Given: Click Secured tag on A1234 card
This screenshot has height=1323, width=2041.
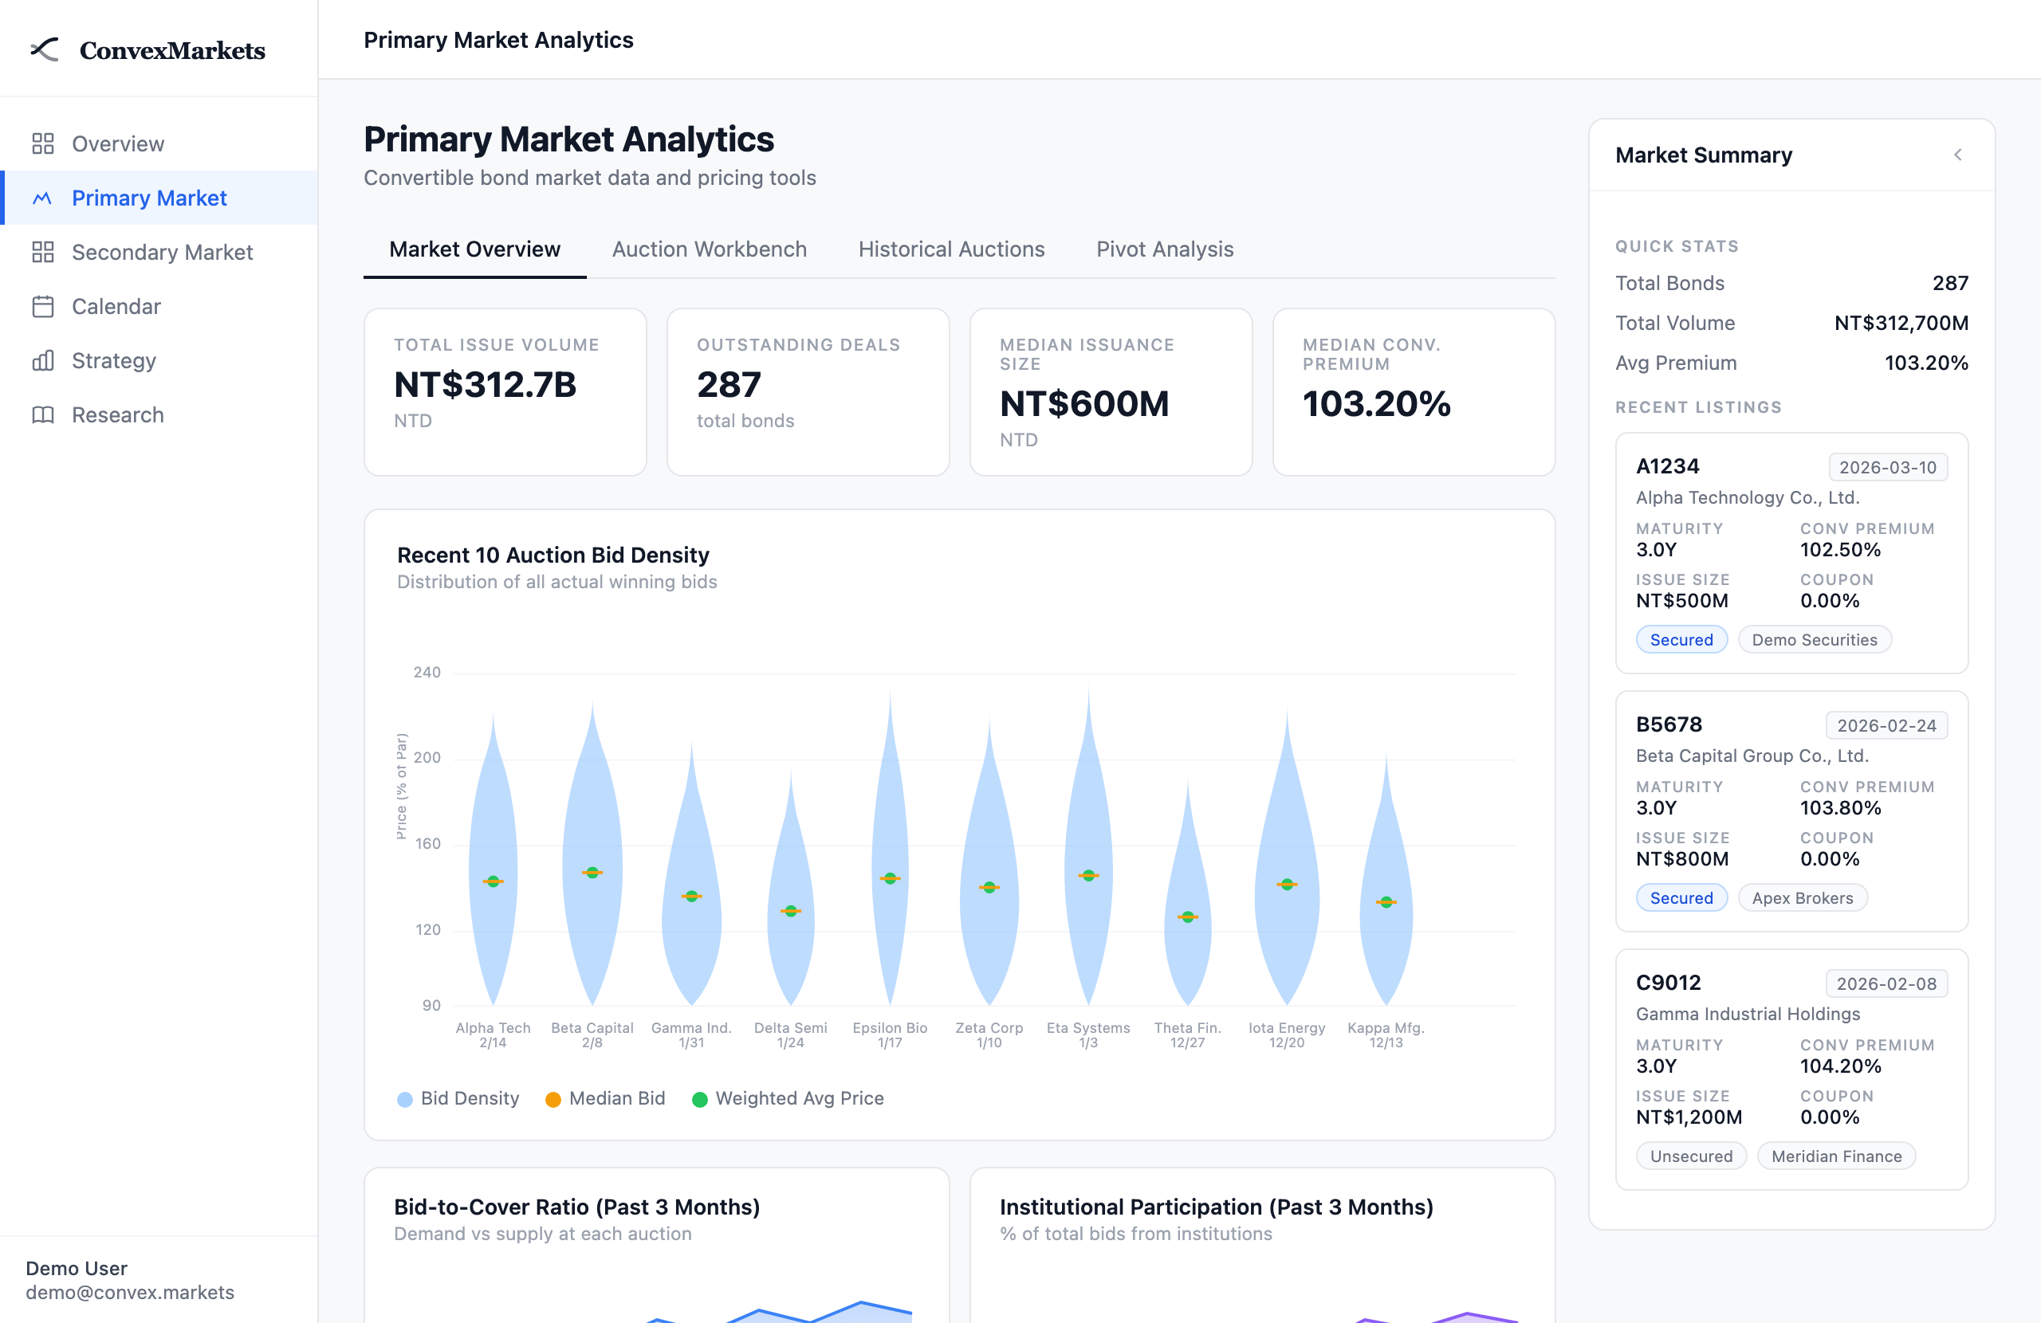Looking at the screenshot, I should pos(1681,640).
